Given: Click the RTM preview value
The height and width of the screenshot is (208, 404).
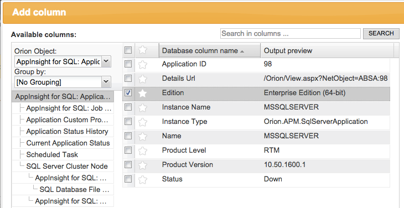Looking at the screenshot, I should (272, 150).
